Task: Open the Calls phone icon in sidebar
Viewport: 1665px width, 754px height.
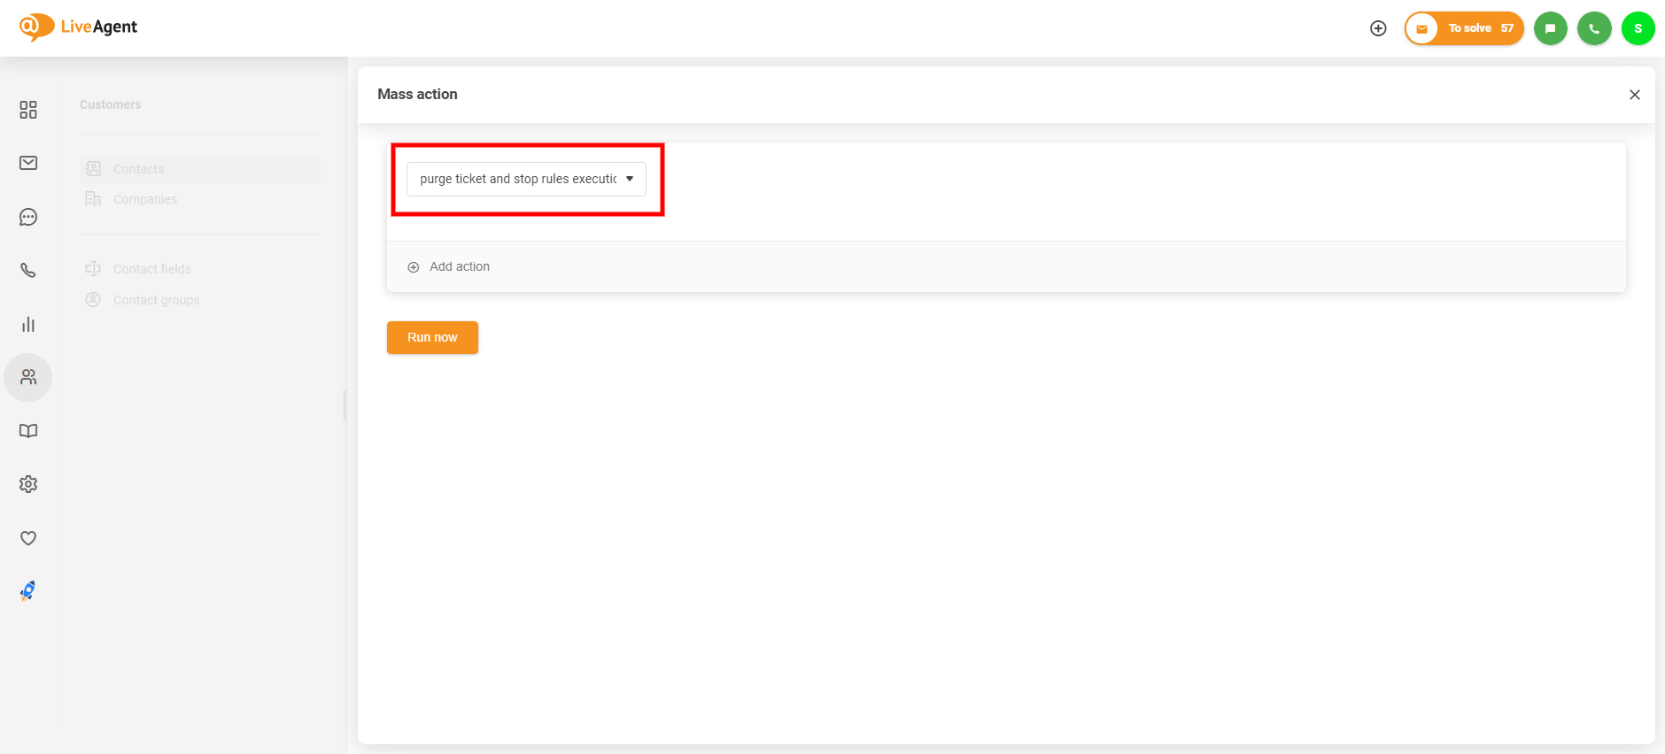Action: pos(28,271)
